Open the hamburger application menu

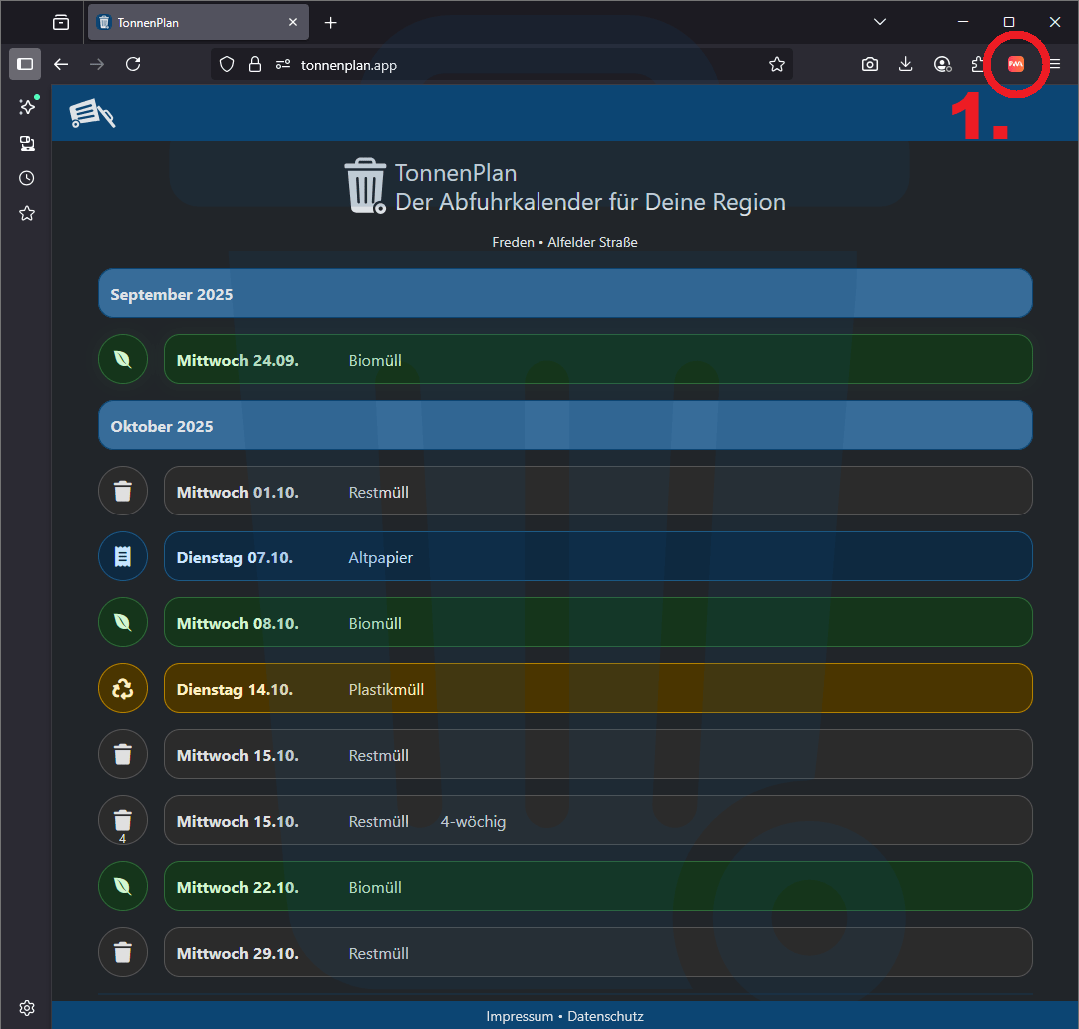point(1055,64)
